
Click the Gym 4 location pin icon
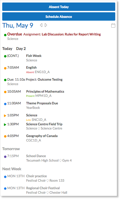point(60,160)
